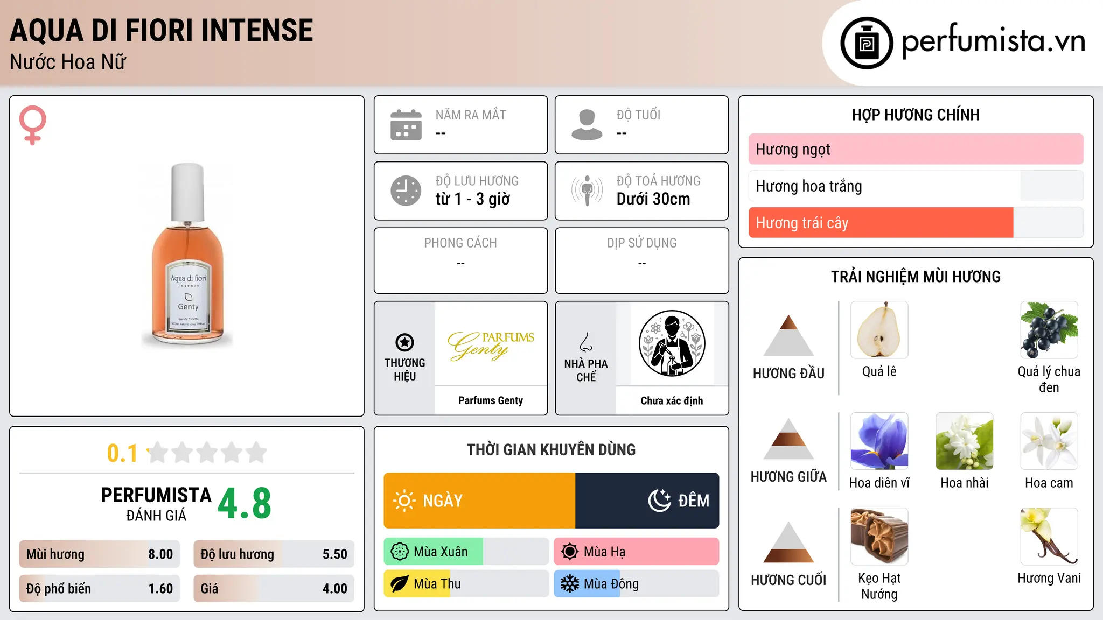Click the Mùa Đông season bar

[637, 584]
